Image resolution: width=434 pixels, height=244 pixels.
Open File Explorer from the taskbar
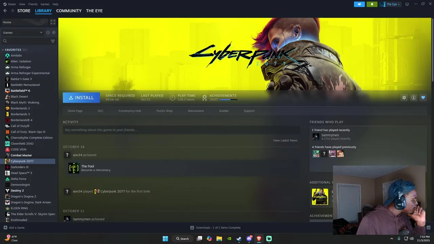coord(219,239)
